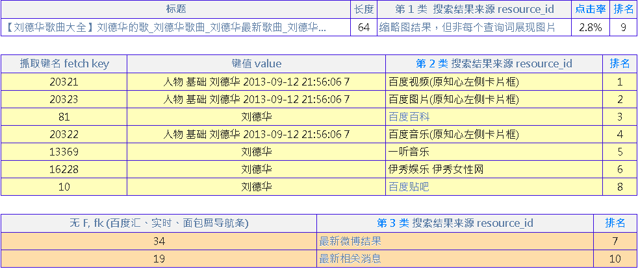
Task: Select the 一听音乐 source cell
Action: (494, 152)
